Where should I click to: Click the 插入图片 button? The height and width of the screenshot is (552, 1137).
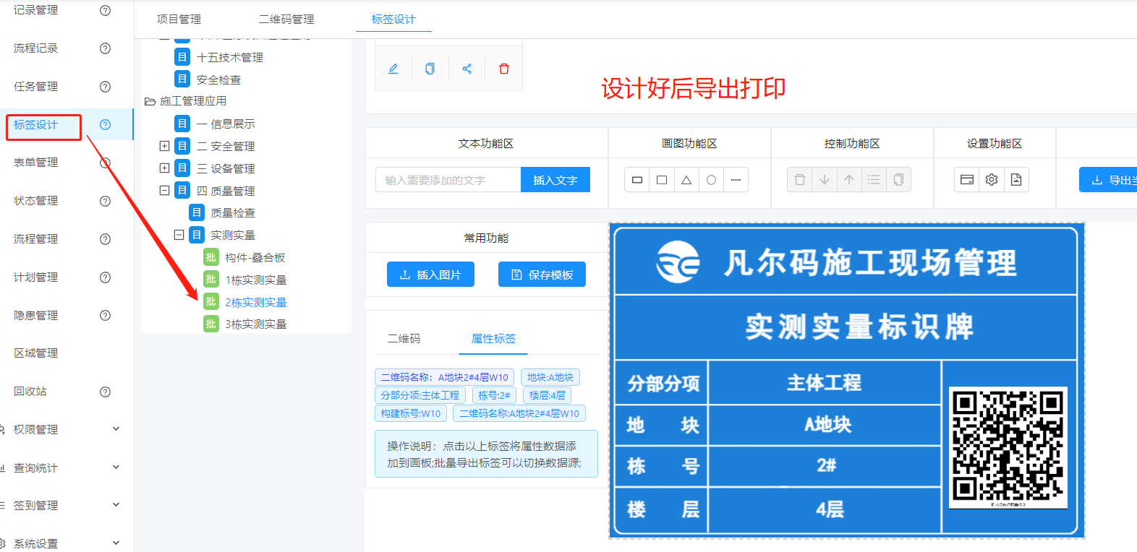click(430, 275)
